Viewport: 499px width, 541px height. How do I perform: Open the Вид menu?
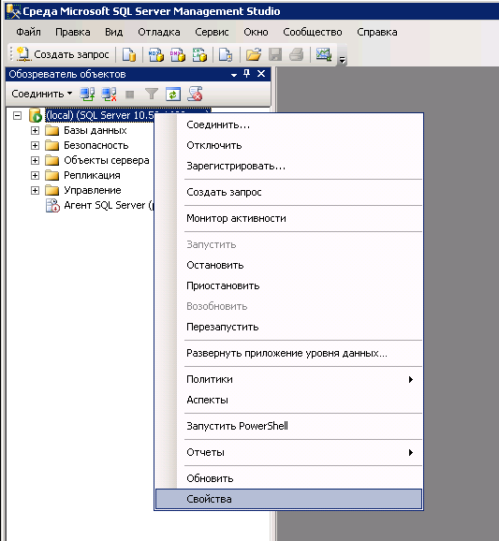pos(114,32)
